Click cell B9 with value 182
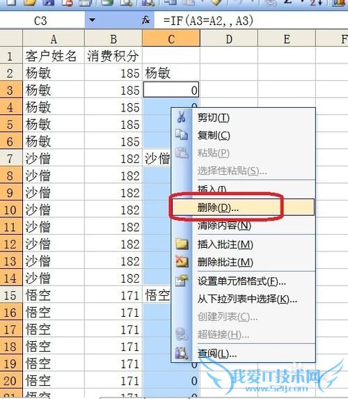The width and height of the screenshot is (348, 399). [x=113, y=192]
